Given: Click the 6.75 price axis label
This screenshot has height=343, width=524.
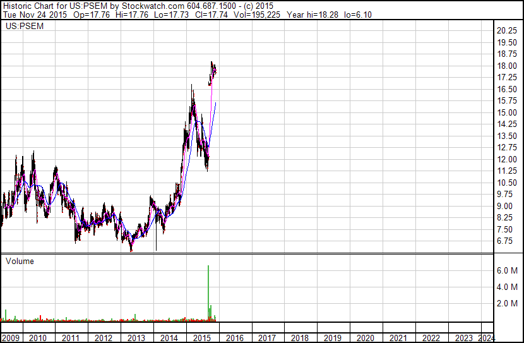Looking at the screenshot, I should tap(504, 241).
